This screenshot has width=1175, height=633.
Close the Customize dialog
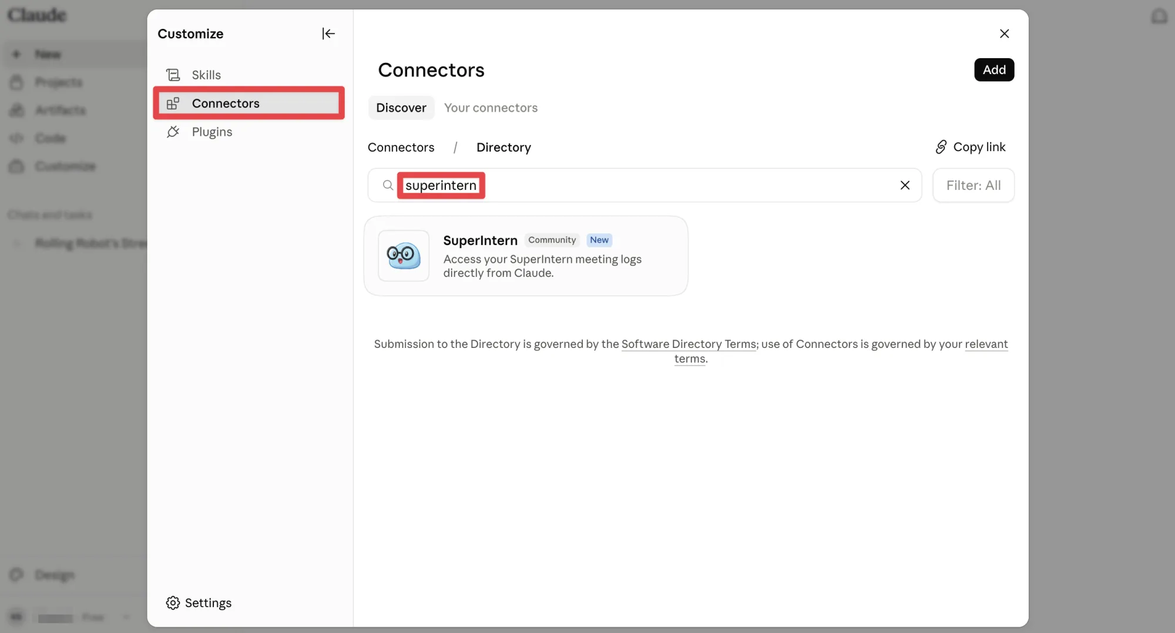(1004, 34)
